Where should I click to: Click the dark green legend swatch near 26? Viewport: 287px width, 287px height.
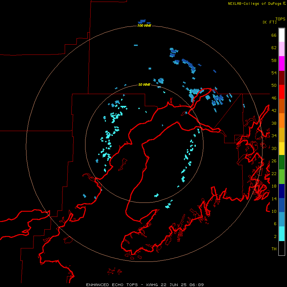[282, 162]
